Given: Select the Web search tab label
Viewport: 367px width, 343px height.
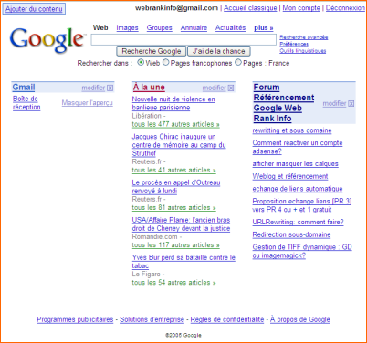Looking at the screenshot, I should tap(100, 27).
